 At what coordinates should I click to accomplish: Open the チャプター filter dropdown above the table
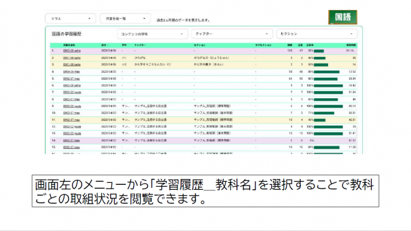tap(232, 34)
